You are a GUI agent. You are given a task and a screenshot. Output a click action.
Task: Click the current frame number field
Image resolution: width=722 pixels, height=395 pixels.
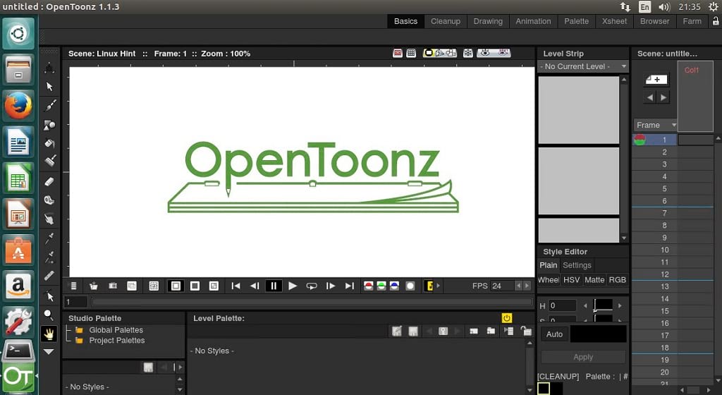[75, 302]
